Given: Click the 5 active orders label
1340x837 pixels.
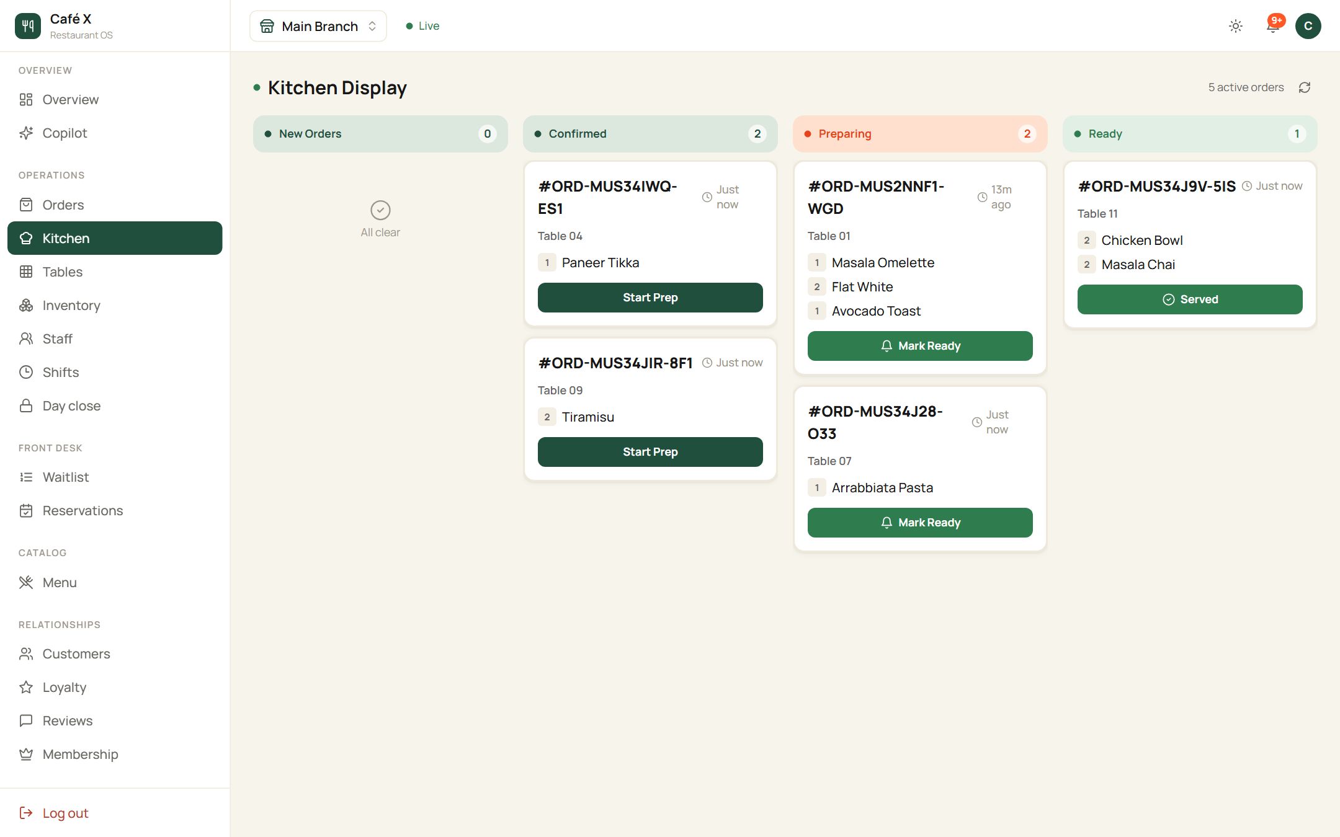Looking at the screenshot, I should [x=1246, y=87].
